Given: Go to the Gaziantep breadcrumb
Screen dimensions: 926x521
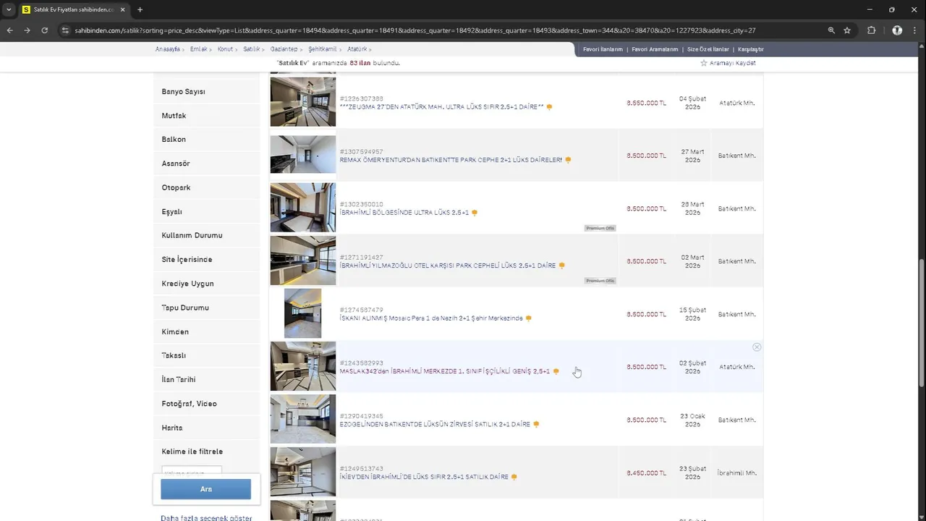Looking at the screenshot, I should coord(284,49).
